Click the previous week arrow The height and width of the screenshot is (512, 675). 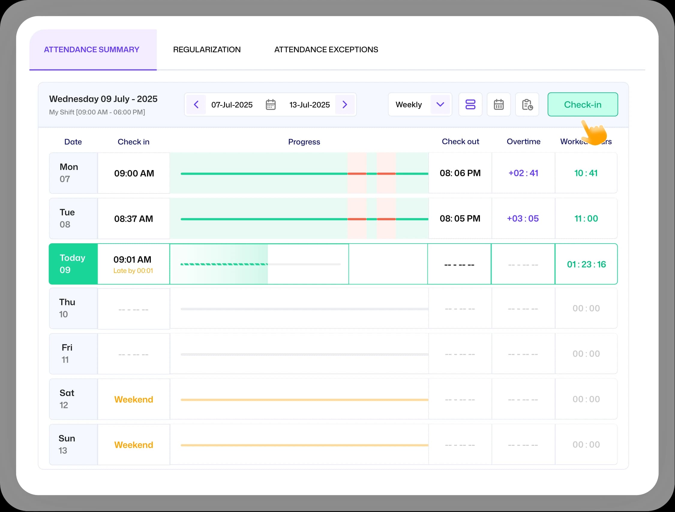196,105
